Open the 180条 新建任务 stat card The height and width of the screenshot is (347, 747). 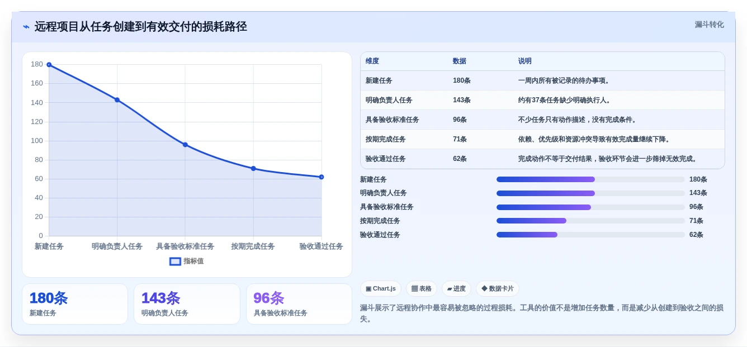[x=75, y=304]
